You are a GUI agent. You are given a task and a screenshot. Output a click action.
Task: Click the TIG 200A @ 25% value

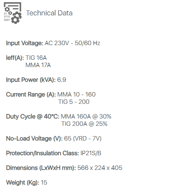click(84, 124)
